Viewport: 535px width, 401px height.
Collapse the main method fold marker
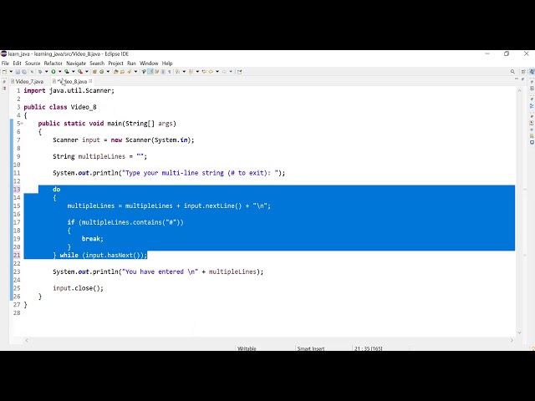click(x=22, y=124)
